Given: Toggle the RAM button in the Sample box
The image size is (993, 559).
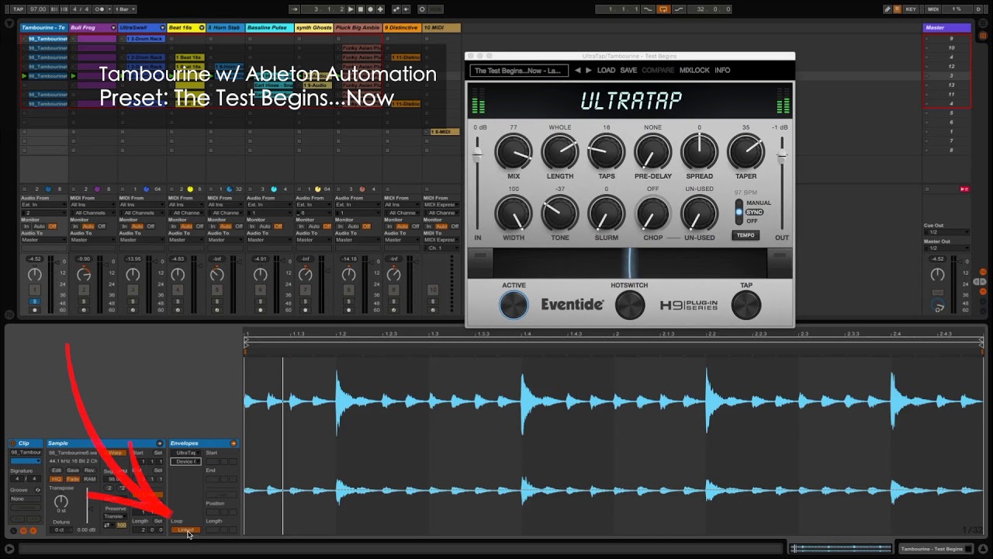Looking at the screenshot, I should pyautogui.click(x=89, y=479).
